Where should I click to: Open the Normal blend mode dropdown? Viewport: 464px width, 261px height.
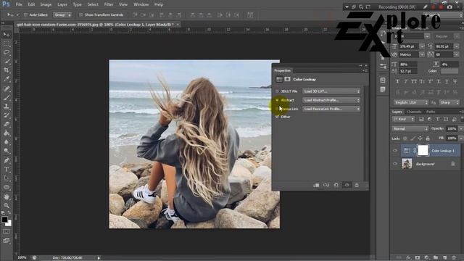click(410, 129)
